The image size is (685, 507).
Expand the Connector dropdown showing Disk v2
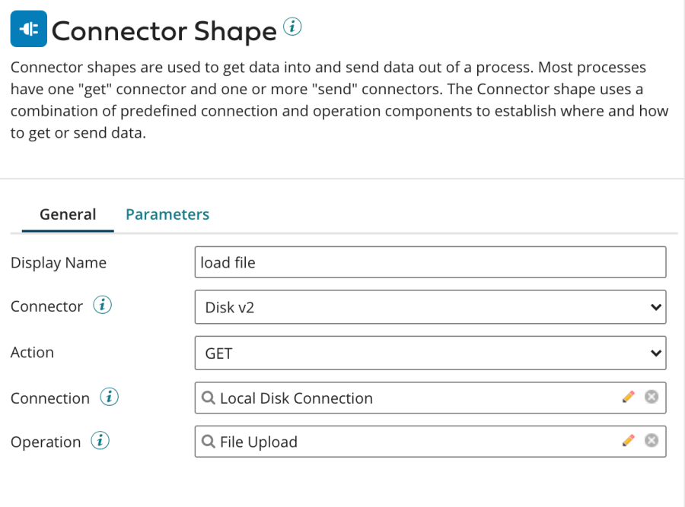coord(430,307)
